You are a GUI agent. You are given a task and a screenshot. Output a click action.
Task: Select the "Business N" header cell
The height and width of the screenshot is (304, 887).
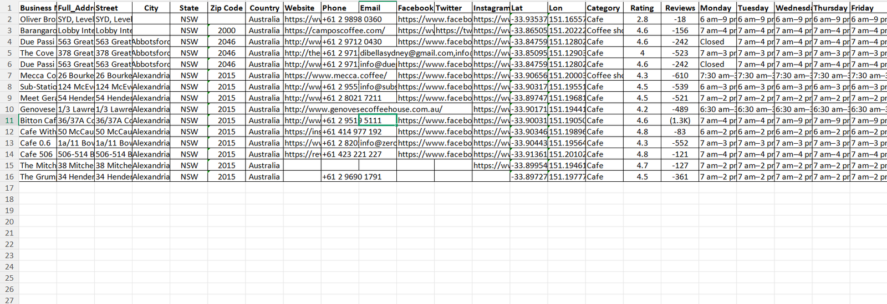point(38,8)
